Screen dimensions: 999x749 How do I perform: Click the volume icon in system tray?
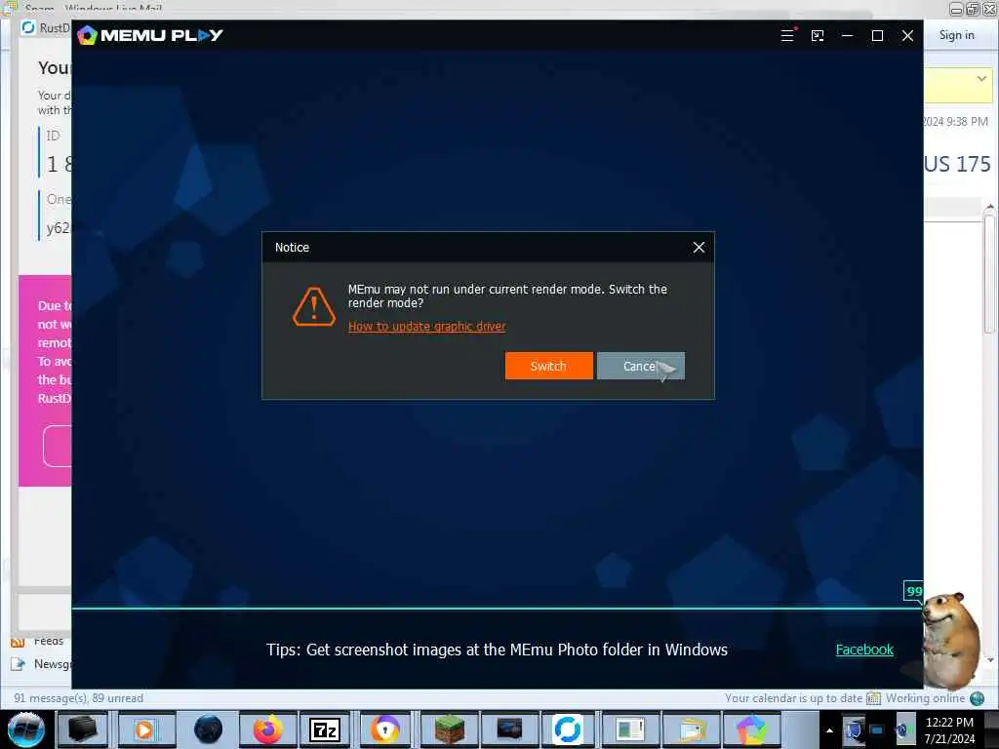pyautogui.click(x=903, y=729)
